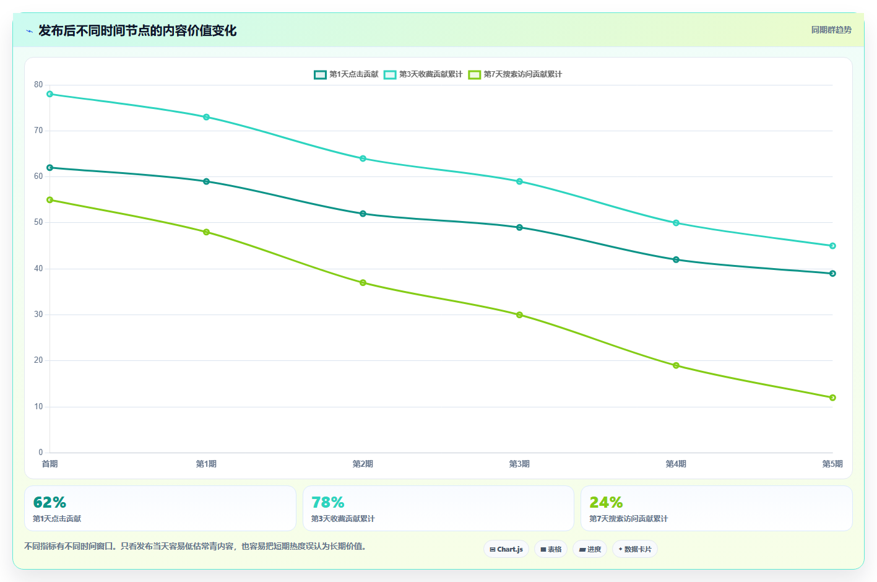Click the 80 y-axis tick label
877x582 pixels.
(39, 85)
